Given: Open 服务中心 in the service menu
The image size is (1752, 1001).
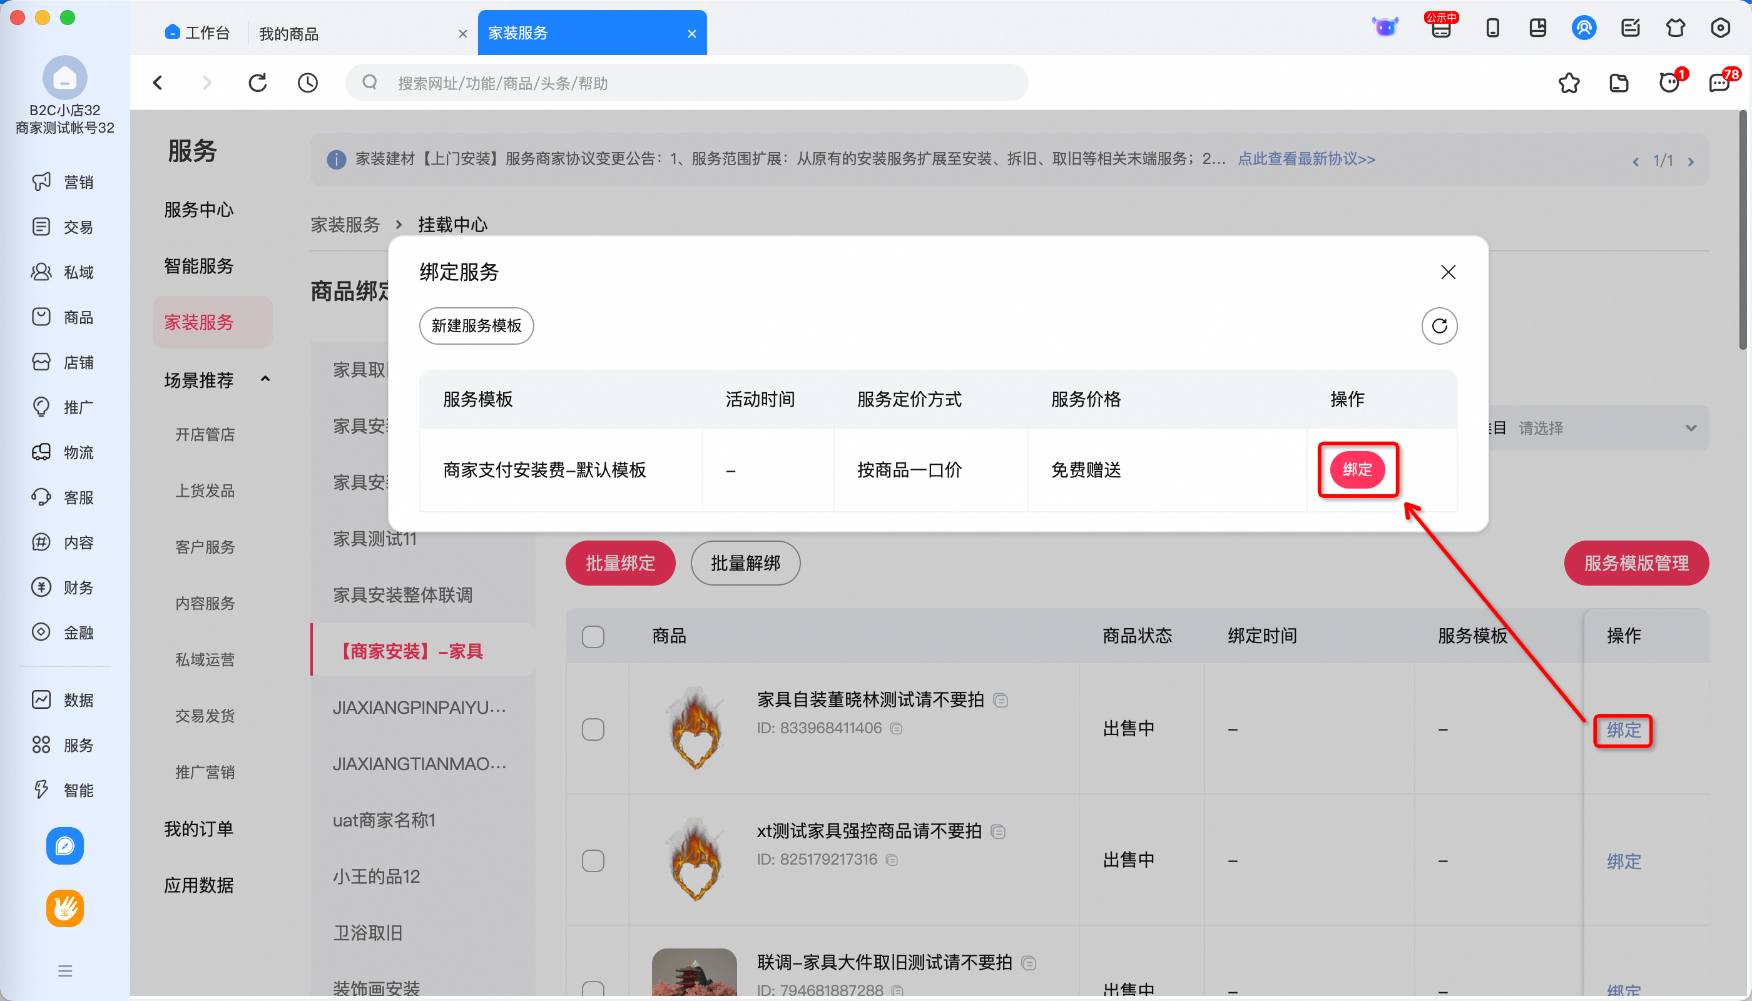Looking at the screenshot, I should tap(199, 209).
